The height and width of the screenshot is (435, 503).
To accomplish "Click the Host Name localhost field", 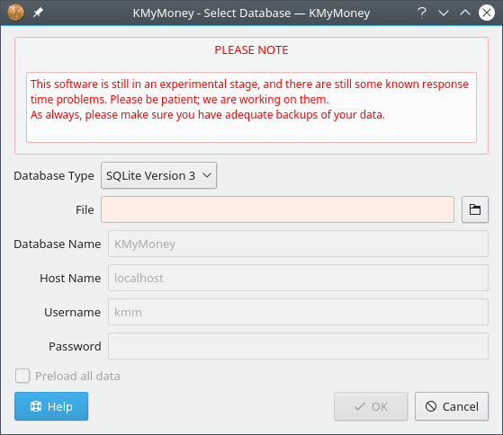I will pos(299,278).
